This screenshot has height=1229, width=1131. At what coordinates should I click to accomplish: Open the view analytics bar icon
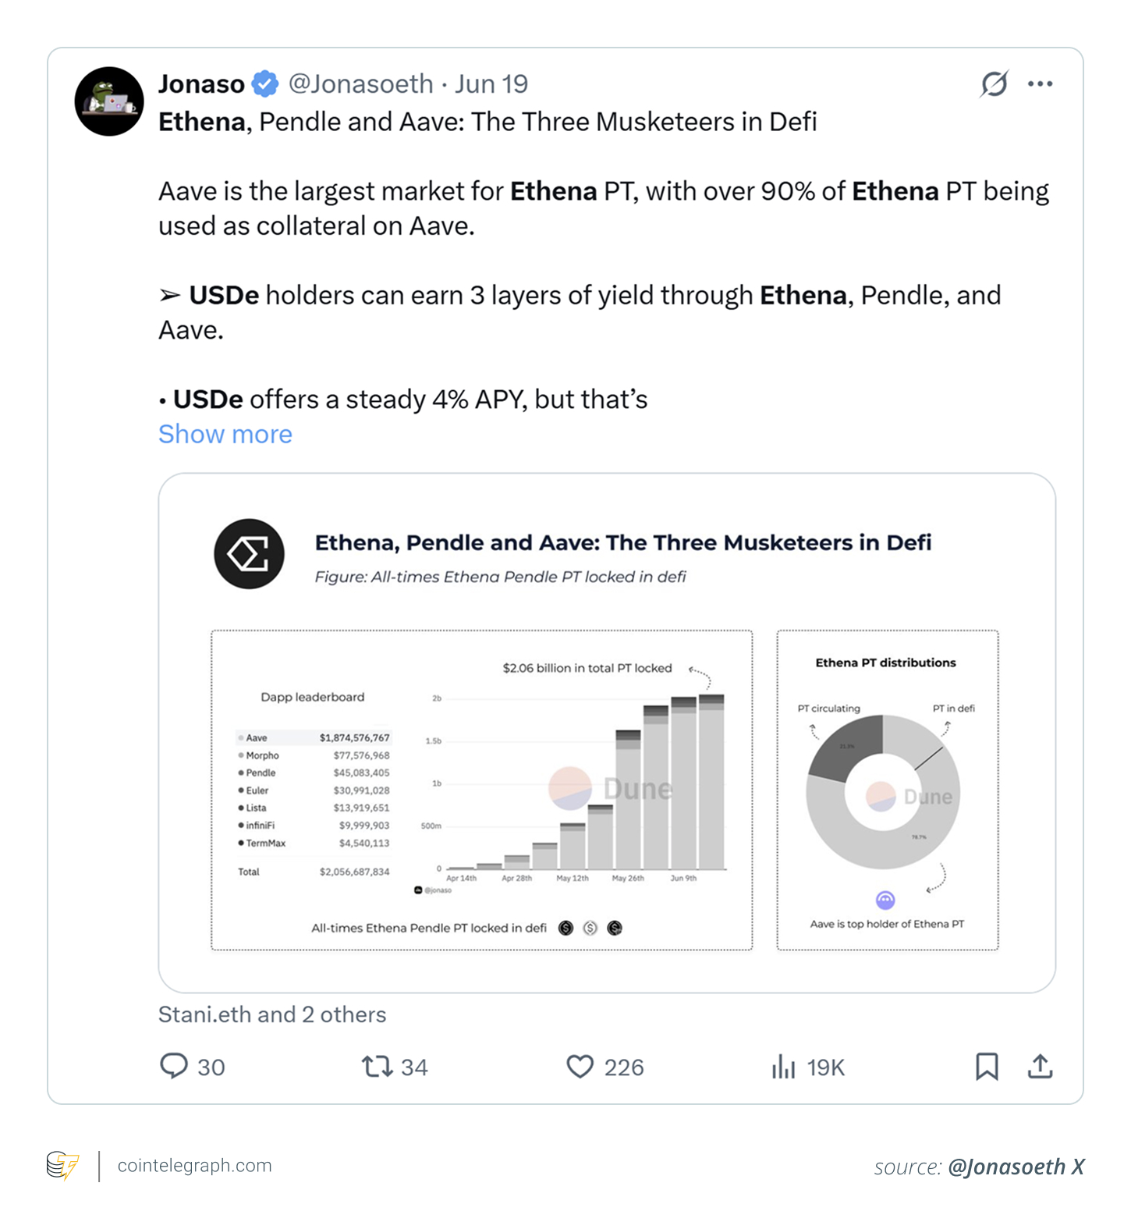(783, 1067)
